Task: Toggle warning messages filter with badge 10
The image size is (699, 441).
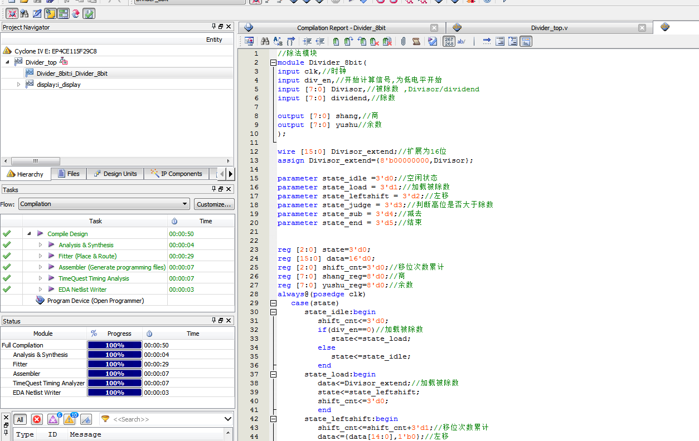Action: (x=70, y=419)
